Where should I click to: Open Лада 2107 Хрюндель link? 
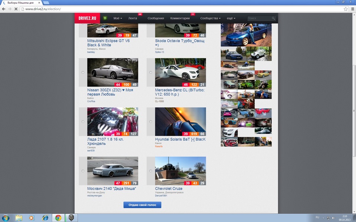coord(105,141)
